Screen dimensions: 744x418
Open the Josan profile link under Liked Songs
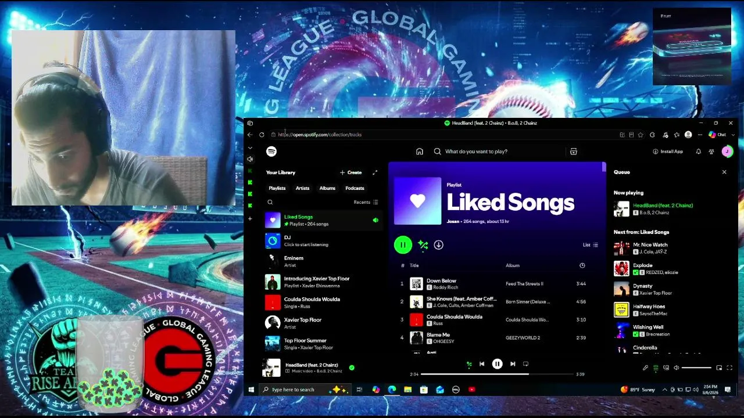pyautogui.click(x=453, y=221)
